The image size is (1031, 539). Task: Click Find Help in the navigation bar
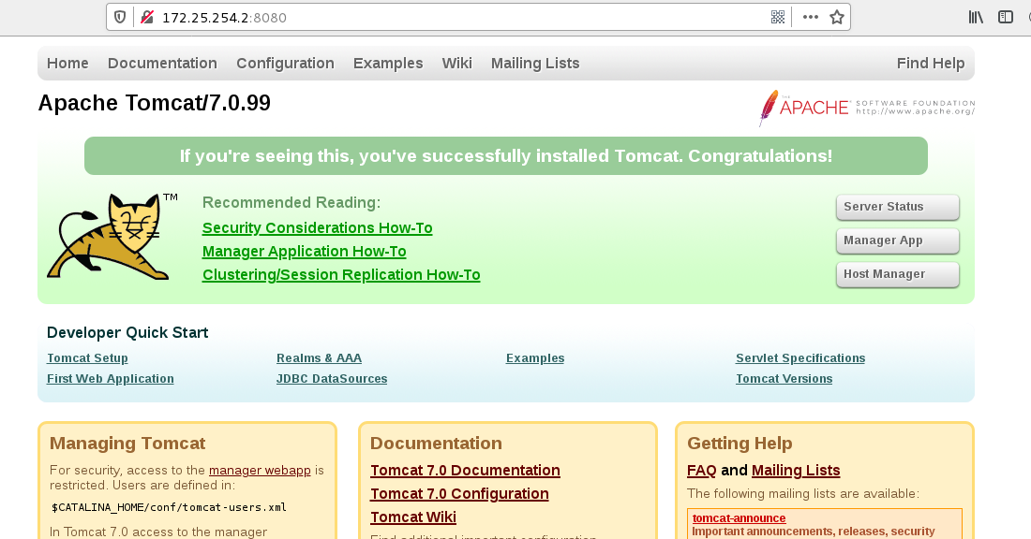click(931, 63)
